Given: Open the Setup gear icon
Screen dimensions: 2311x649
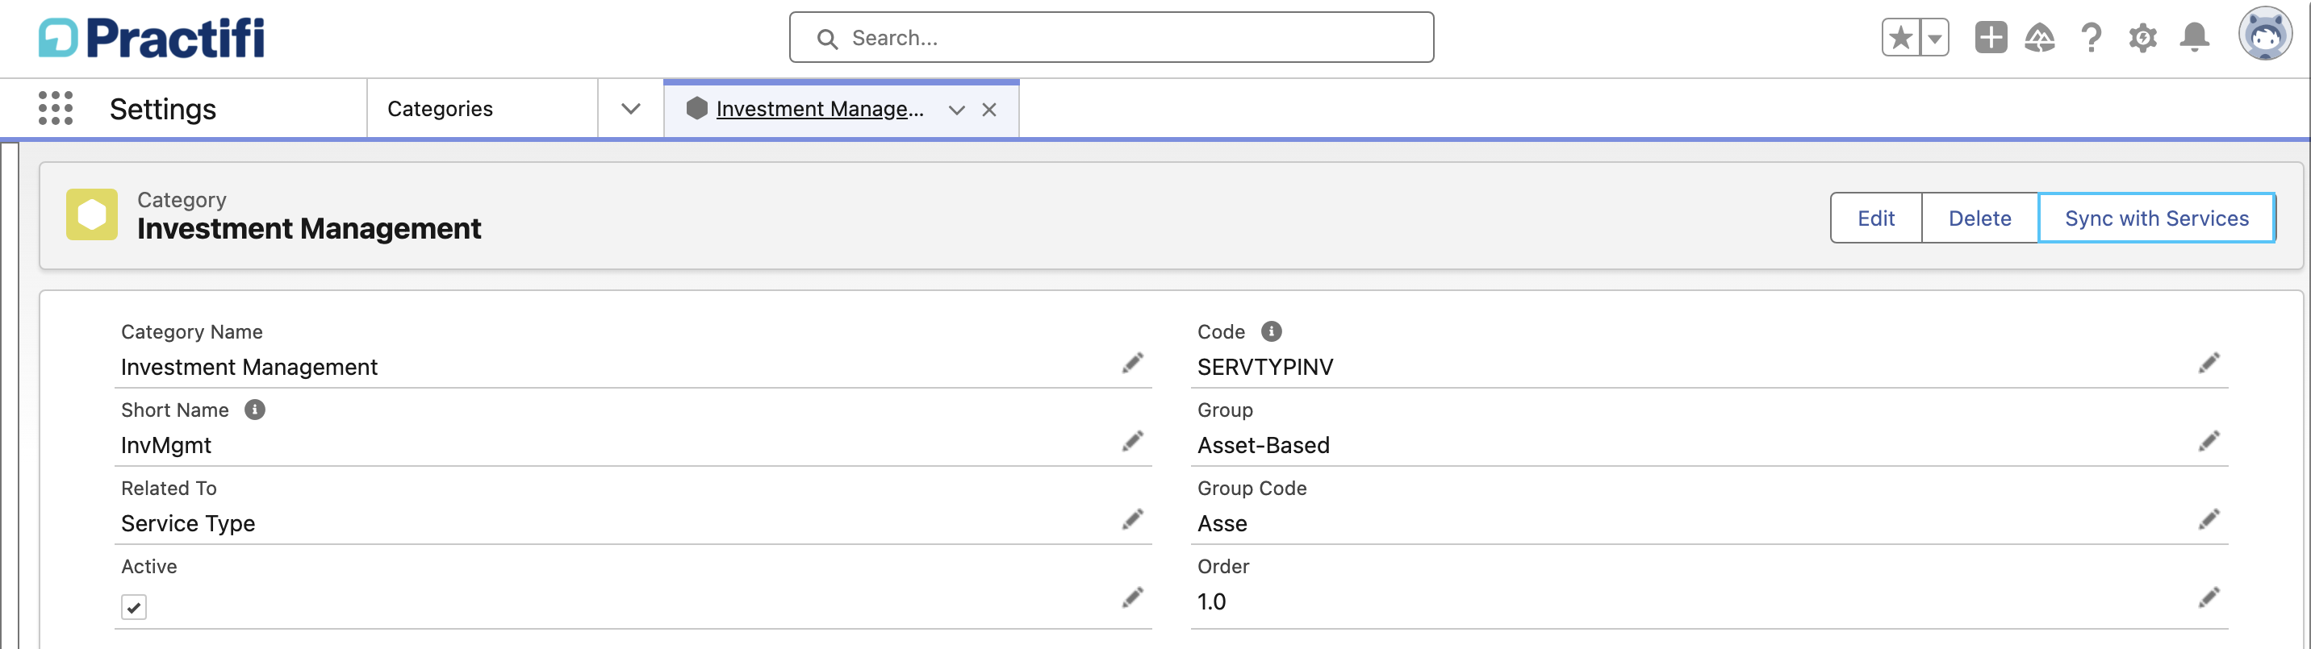Looking at the screenshot, I should click(x=2142, y=38).
